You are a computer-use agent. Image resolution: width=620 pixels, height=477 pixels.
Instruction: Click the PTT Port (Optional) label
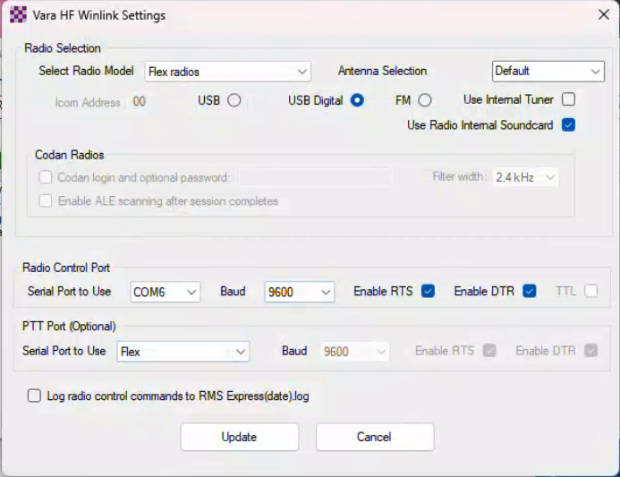(69, 327)
